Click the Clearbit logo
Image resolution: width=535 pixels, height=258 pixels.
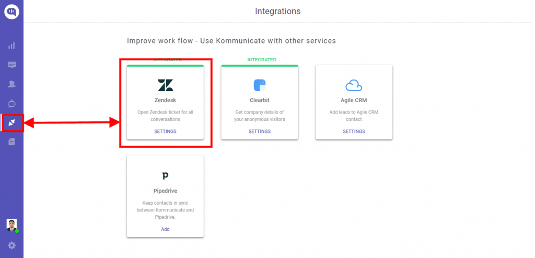click(x=260, y=85)
